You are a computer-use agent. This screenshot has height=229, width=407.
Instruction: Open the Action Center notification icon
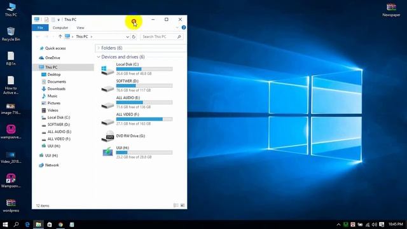click(382, 225)
